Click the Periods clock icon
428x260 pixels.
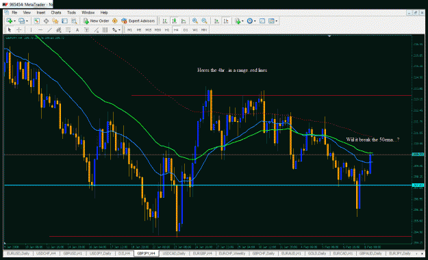[249, 21]
